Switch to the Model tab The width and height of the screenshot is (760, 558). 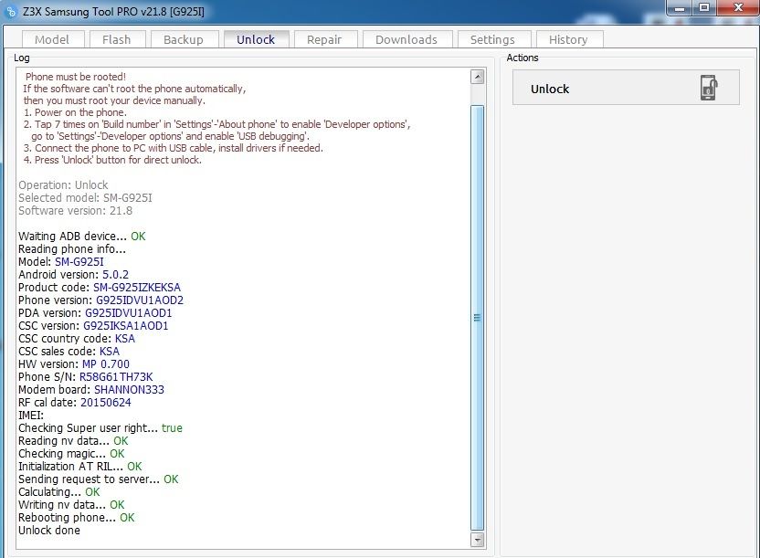click(x=52, y=39)
